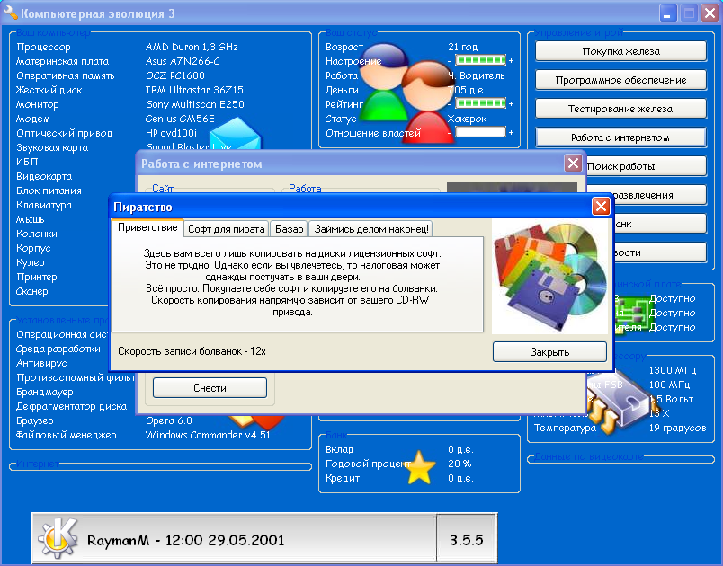Screen dimensions: 723x566
Task: Click the wrench icon in the title bar
Action: click(x=10, y=13)
